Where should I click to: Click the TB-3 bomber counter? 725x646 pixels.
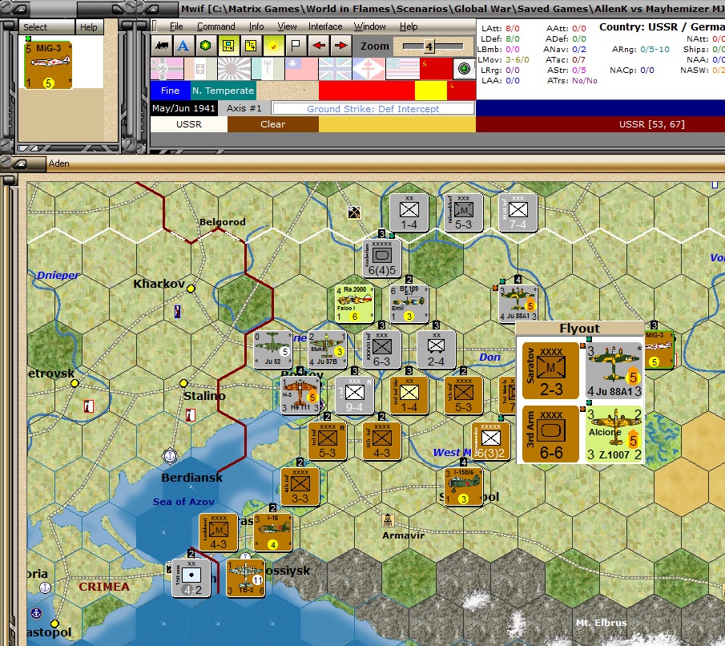click(x=245, y=578)
